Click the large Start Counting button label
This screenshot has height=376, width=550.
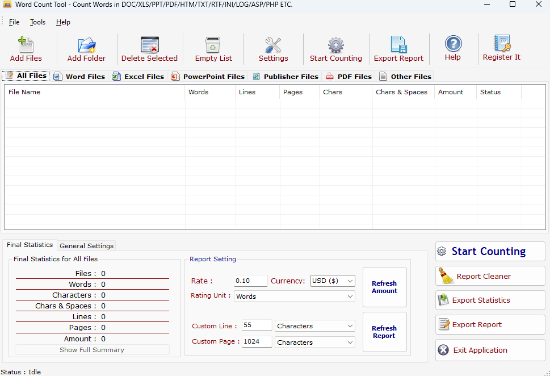(489, 252)
